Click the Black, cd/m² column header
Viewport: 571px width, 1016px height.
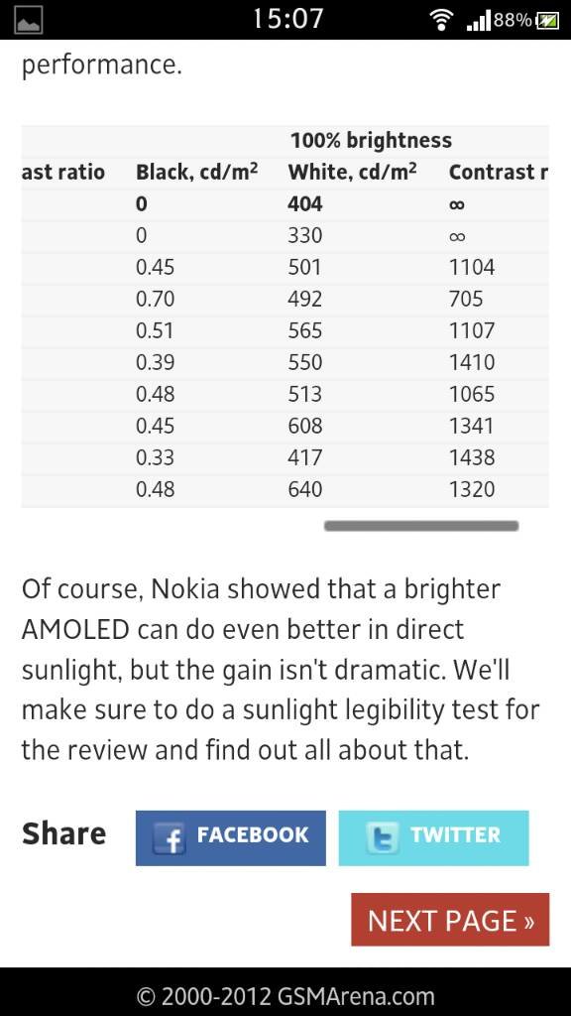(x=197, y=172)
